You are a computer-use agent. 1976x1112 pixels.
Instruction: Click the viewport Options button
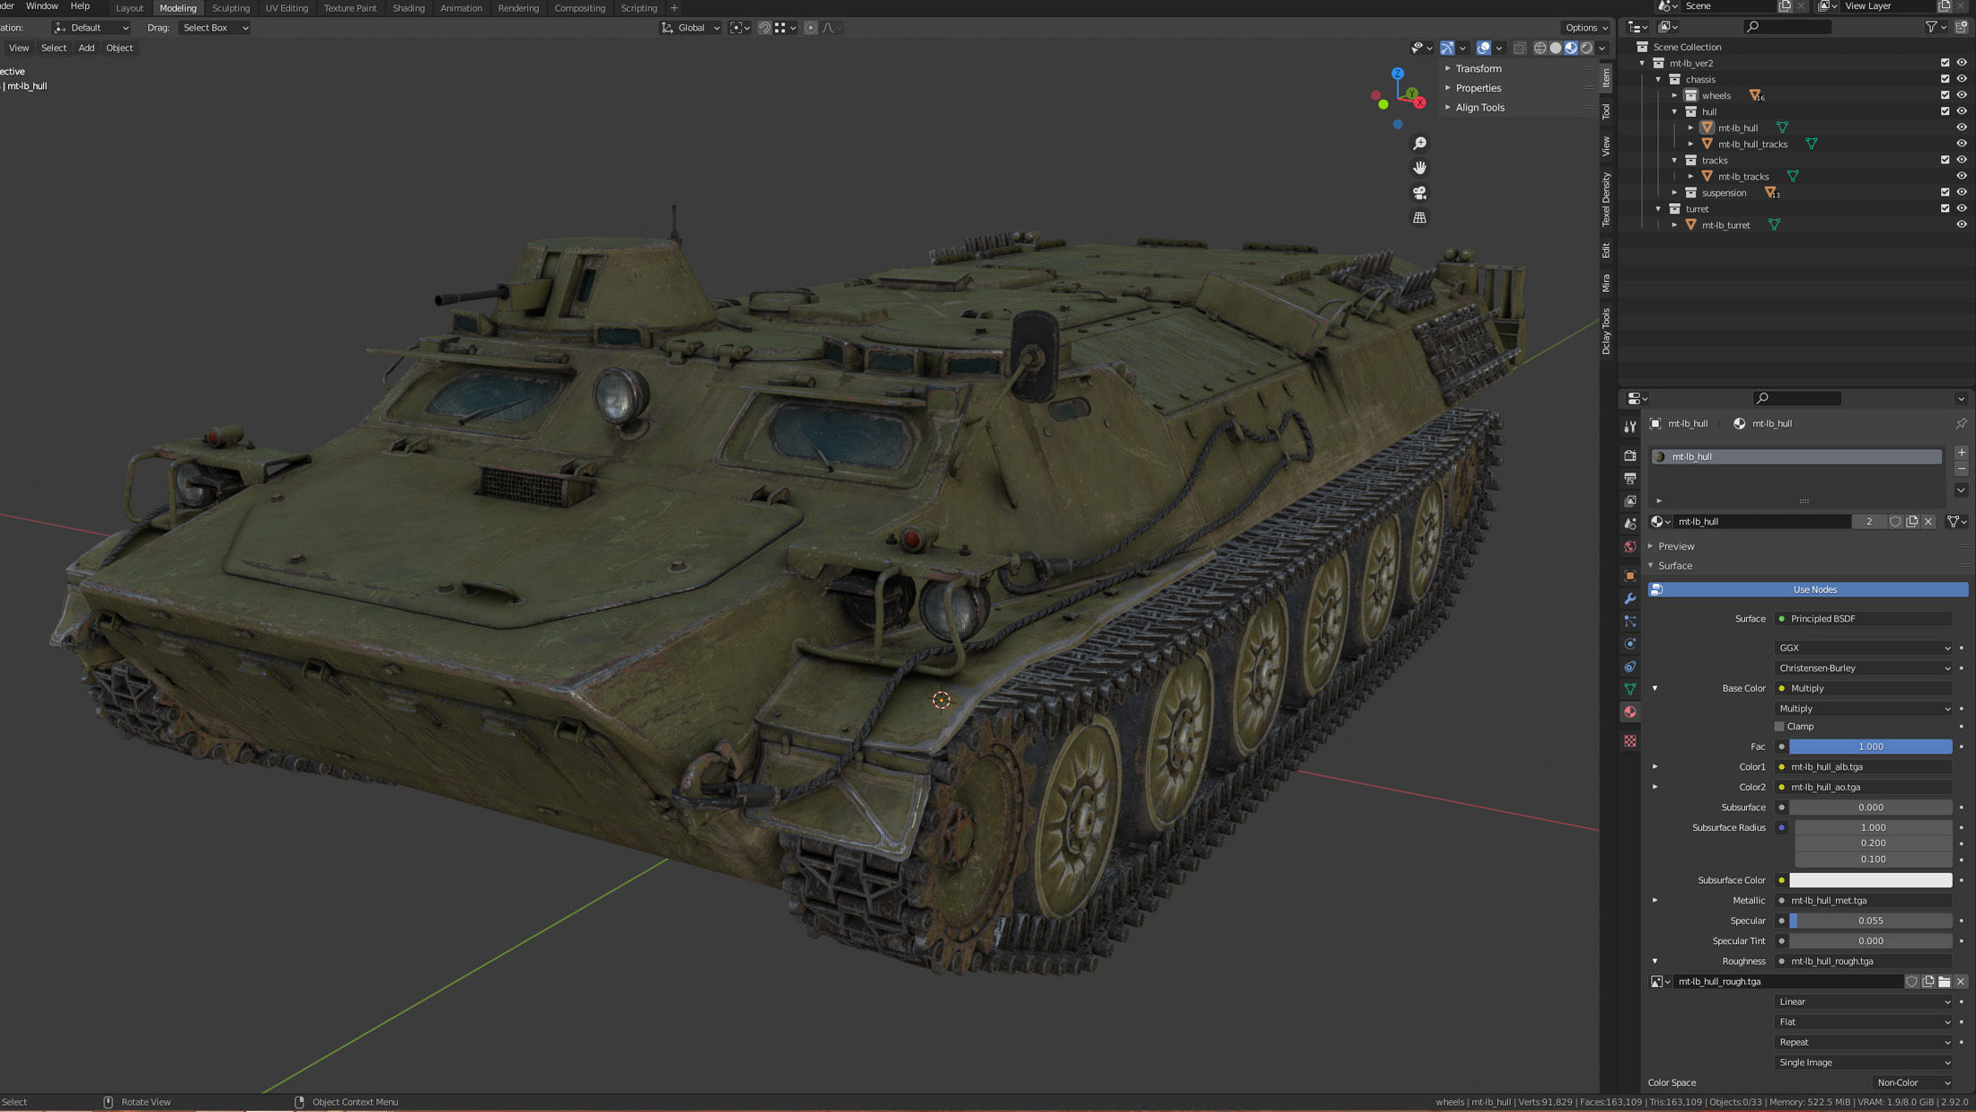[x=1585, y=28]
